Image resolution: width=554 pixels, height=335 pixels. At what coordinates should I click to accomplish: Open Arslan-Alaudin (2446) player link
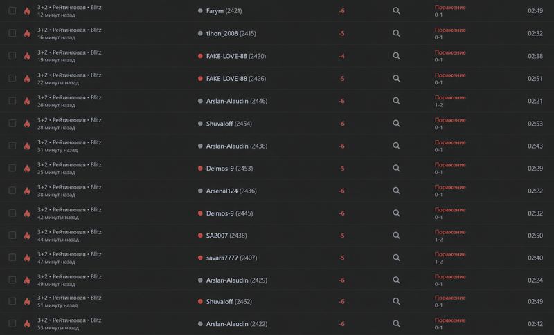227,101
